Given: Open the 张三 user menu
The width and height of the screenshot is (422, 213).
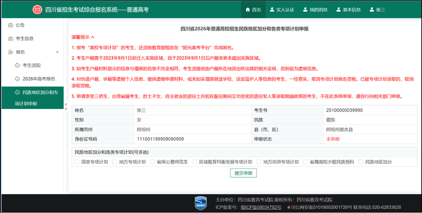Looking at the screenshot, I should point(377,10).
